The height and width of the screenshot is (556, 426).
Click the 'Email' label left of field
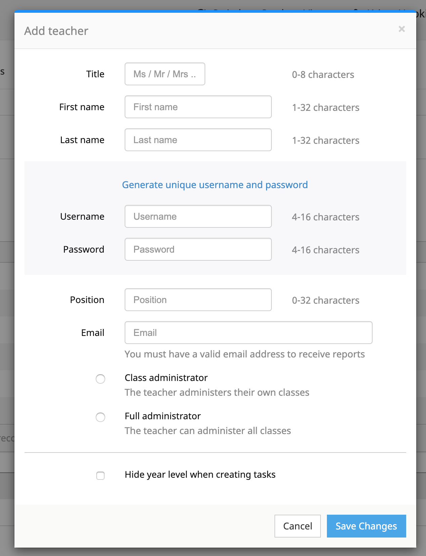(93, 333)
